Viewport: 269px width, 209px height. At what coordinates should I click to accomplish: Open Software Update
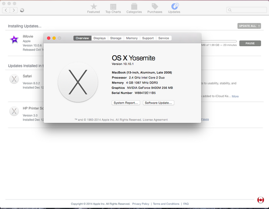(x=159, y=103)
